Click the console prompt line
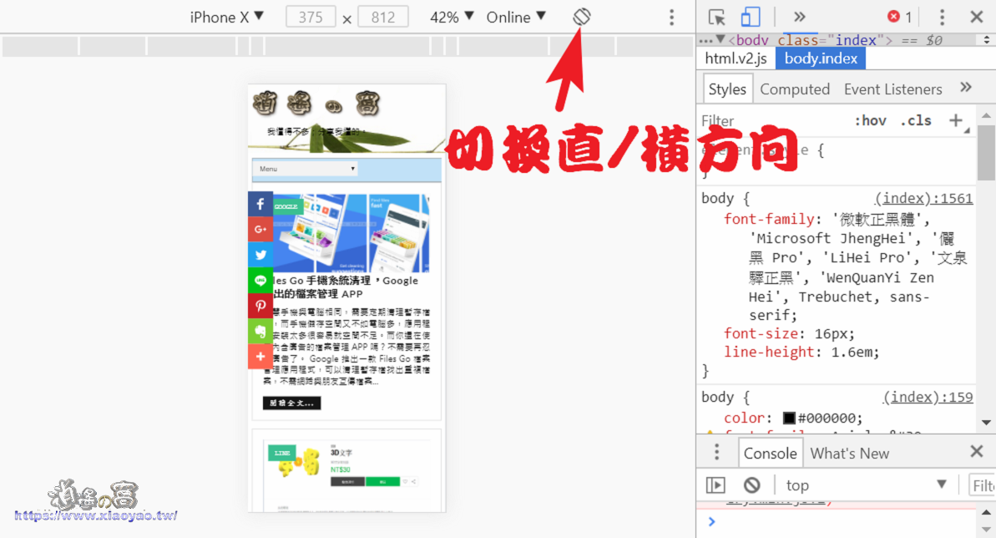 point(837,522)
